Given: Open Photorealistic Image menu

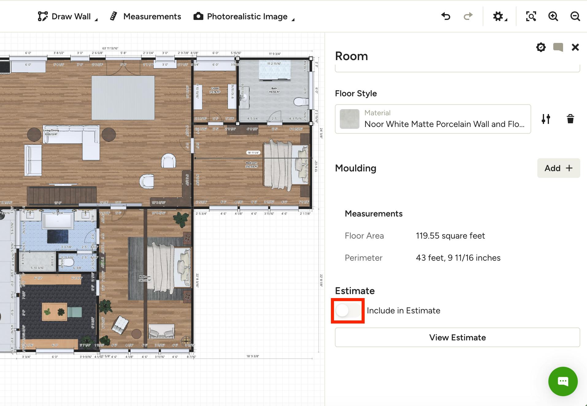Looking at the screenshot, I should click(240, 17).
